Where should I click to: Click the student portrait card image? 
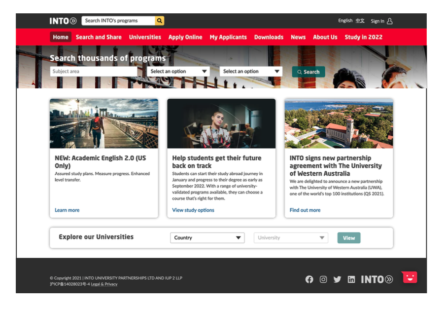[221, 123]
